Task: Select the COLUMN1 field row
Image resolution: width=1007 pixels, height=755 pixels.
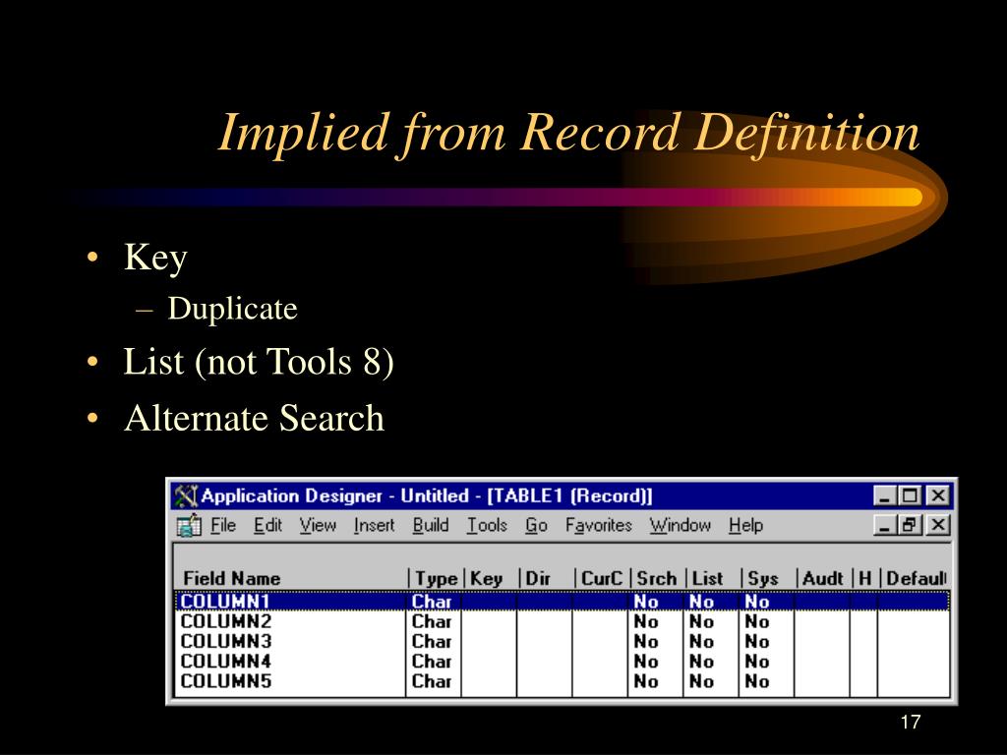Action: [x=562, y=602]
